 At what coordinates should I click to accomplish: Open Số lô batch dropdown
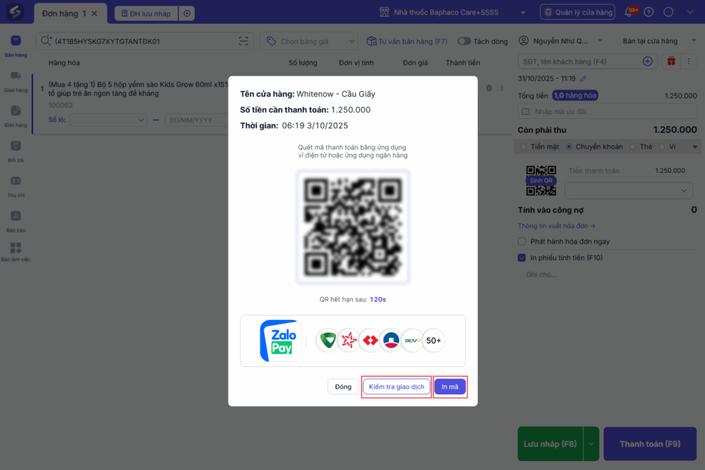[108, 120]
